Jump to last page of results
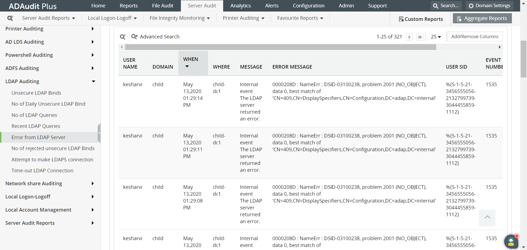 420,37
